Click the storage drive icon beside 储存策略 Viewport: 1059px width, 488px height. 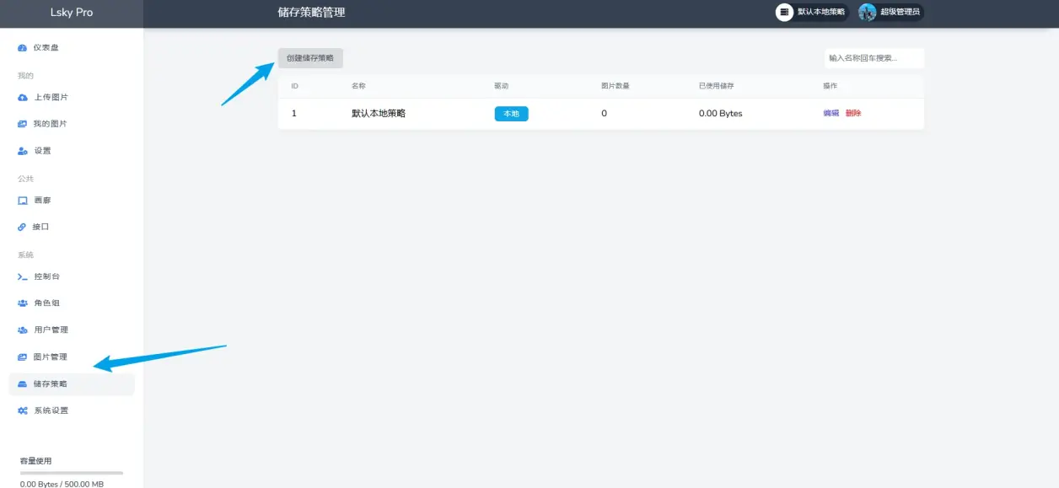point(23,384)
